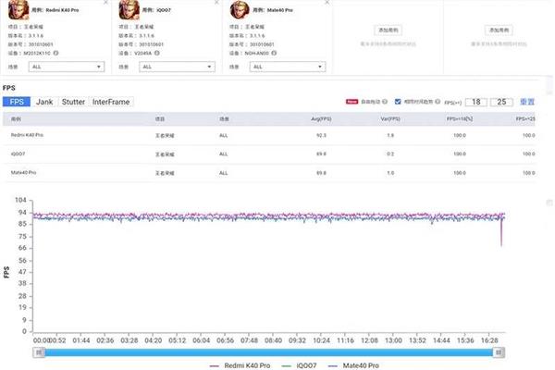Click the FPS threshold field showing 25

click(501, 102)
